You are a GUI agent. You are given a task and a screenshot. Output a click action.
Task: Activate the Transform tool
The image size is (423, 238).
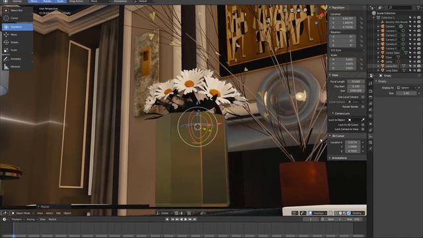coord(17,27)
